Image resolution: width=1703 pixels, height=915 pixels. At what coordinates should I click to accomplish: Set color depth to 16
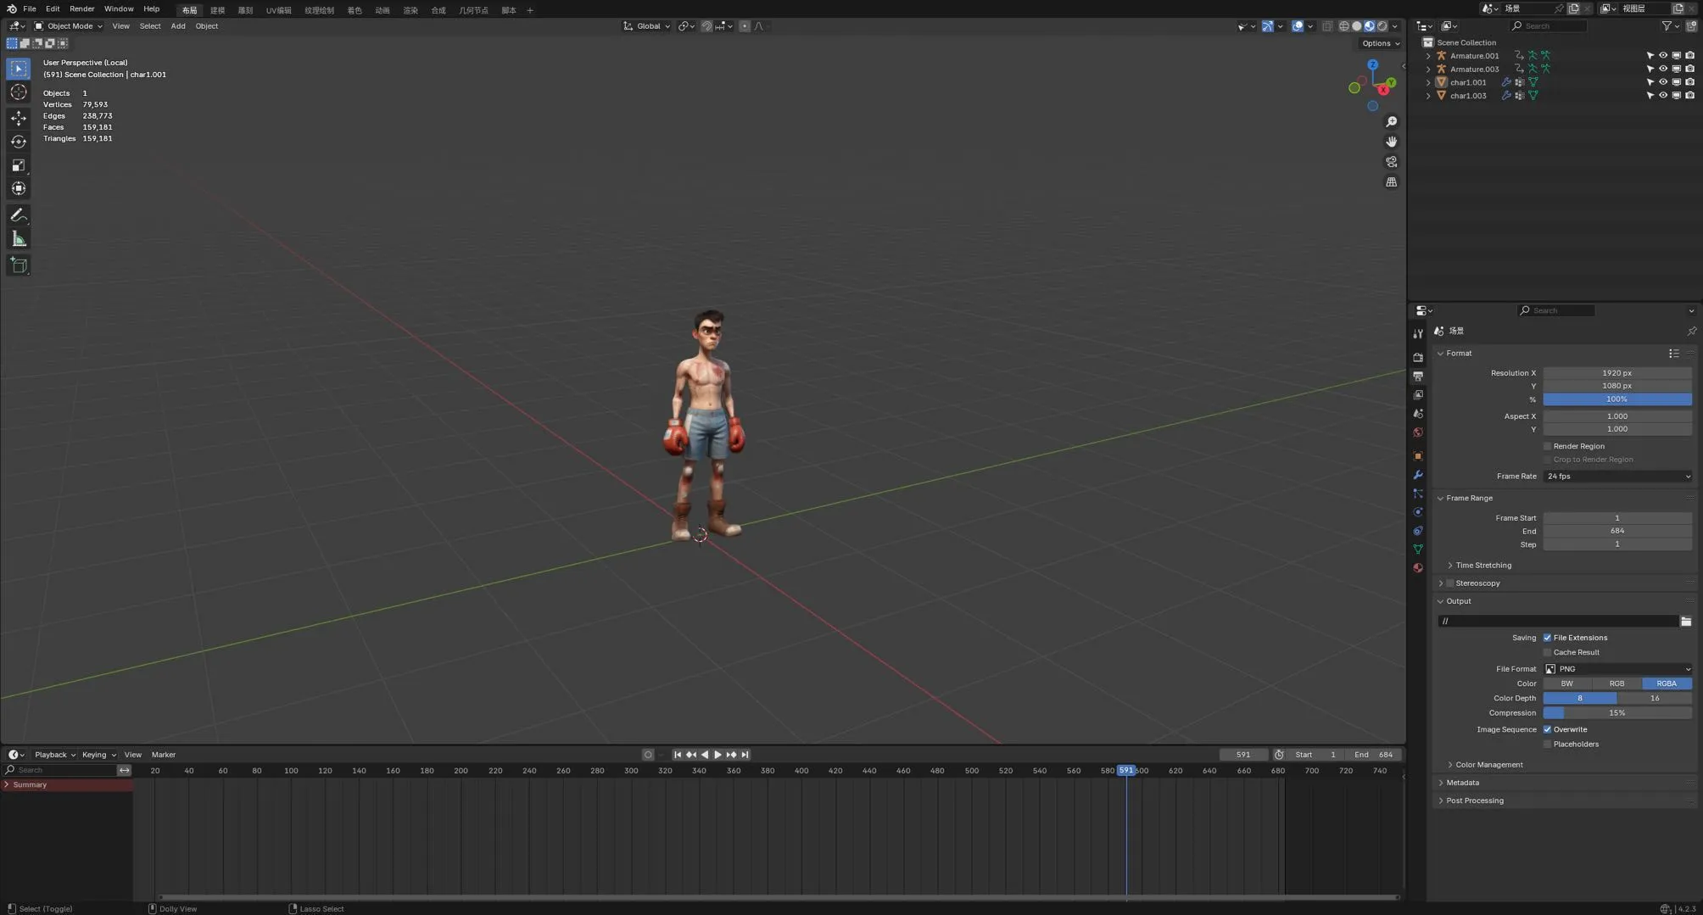click(1654, 699)
